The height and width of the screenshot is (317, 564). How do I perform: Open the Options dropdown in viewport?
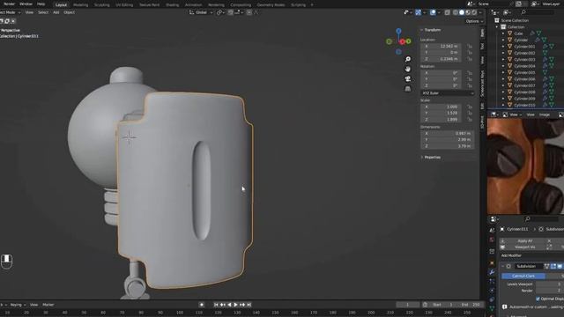(x=474, y=21)
